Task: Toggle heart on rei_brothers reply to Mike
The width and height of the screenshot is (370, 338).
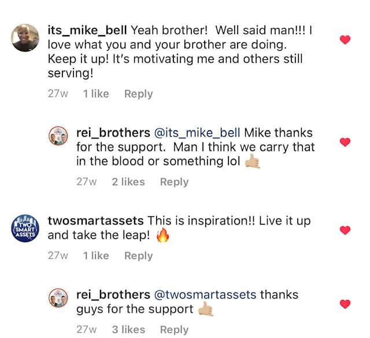Action: (345, 142)
